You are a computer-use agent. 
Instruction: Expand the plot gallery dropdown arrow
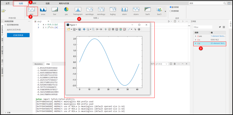[x=165, y=12]
